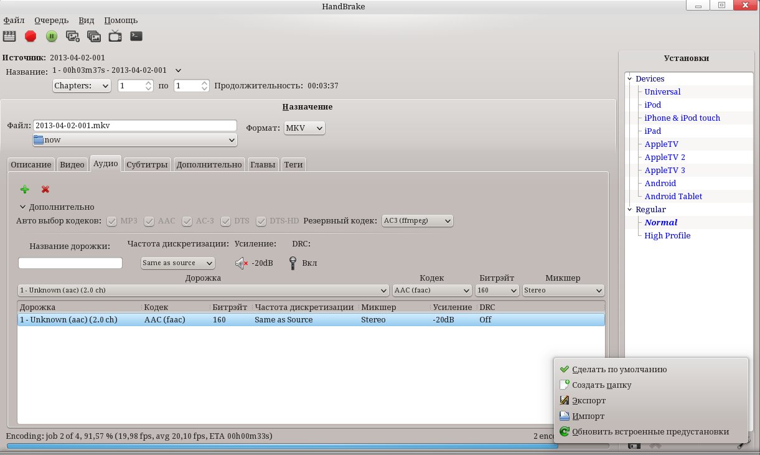Open the AC3 (ffmpeg) fallback codec dropdown
The height and width of the screenshot is (455, 760).
click(x=417, y=220)
